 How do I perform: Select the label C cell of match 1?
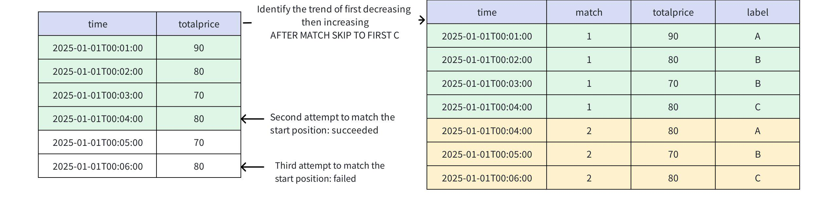pyautogui.click(x=757, y=107)
